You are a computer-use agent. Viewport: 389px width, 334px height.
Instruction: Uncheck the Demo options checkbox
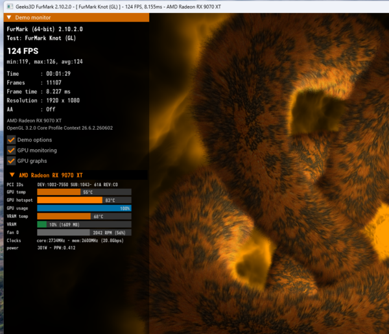(11, 140)
